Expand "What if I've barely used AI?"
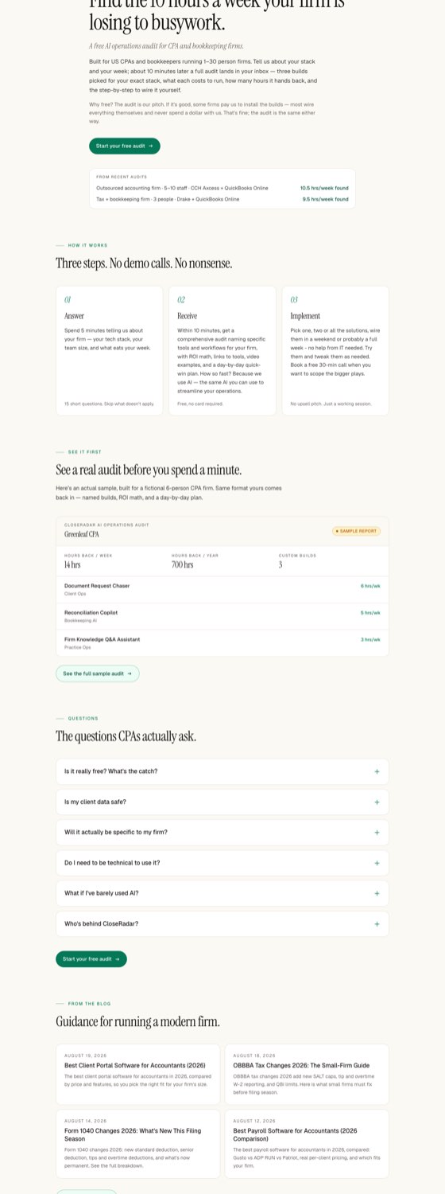Viewport: 445px width, 1194px height. [222, 893]
